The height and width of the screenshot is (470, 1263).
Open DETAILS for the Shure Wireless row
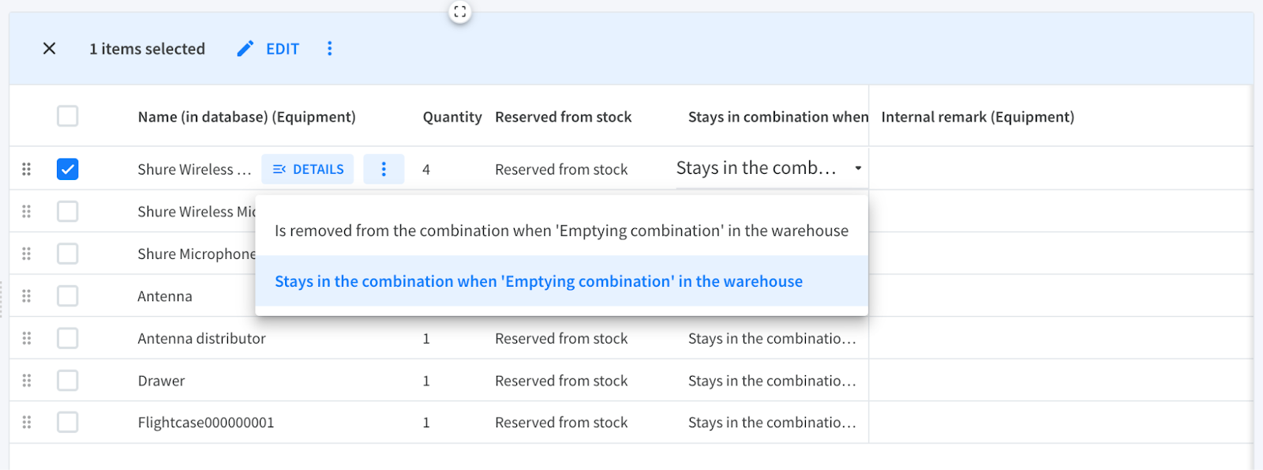[308, 169]
